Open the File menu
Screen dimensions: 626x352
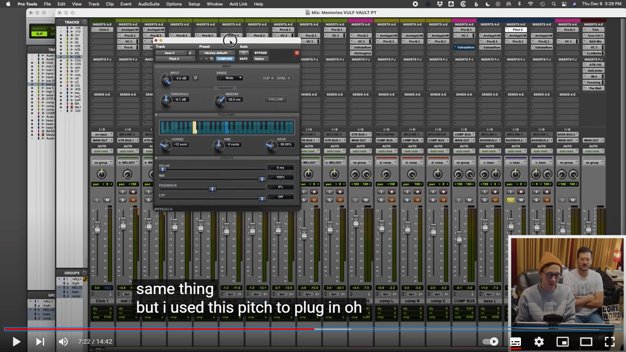(47, 4)
